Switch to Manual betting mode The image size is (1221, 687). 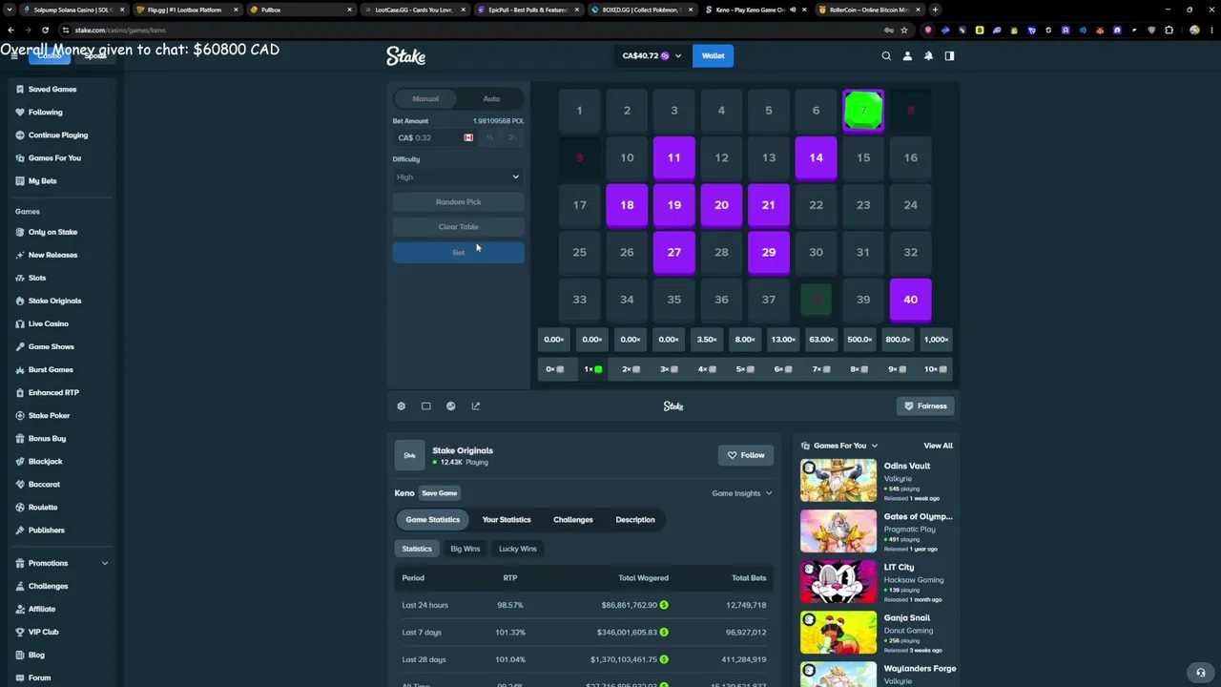[425, 98]
